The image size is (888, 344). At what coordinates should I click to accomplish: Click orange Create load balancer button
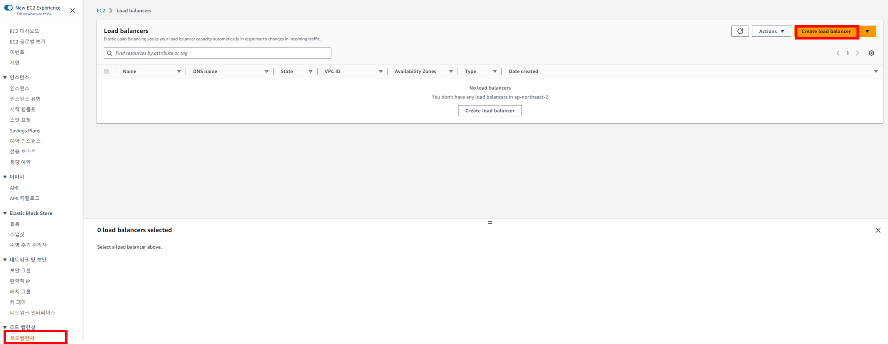point(826,32)
